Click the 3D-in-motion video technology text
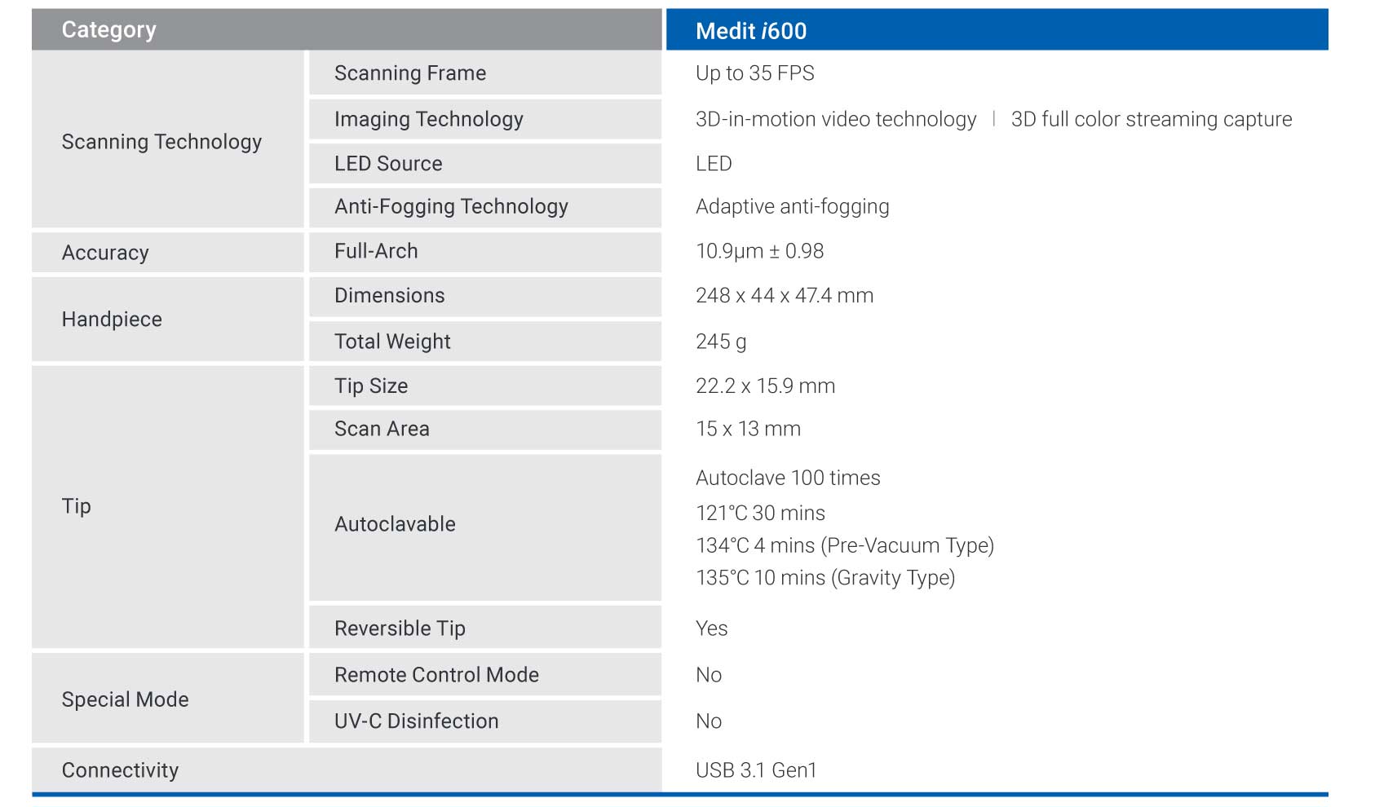Screen dimensions: 1375x807 (836, 119)
